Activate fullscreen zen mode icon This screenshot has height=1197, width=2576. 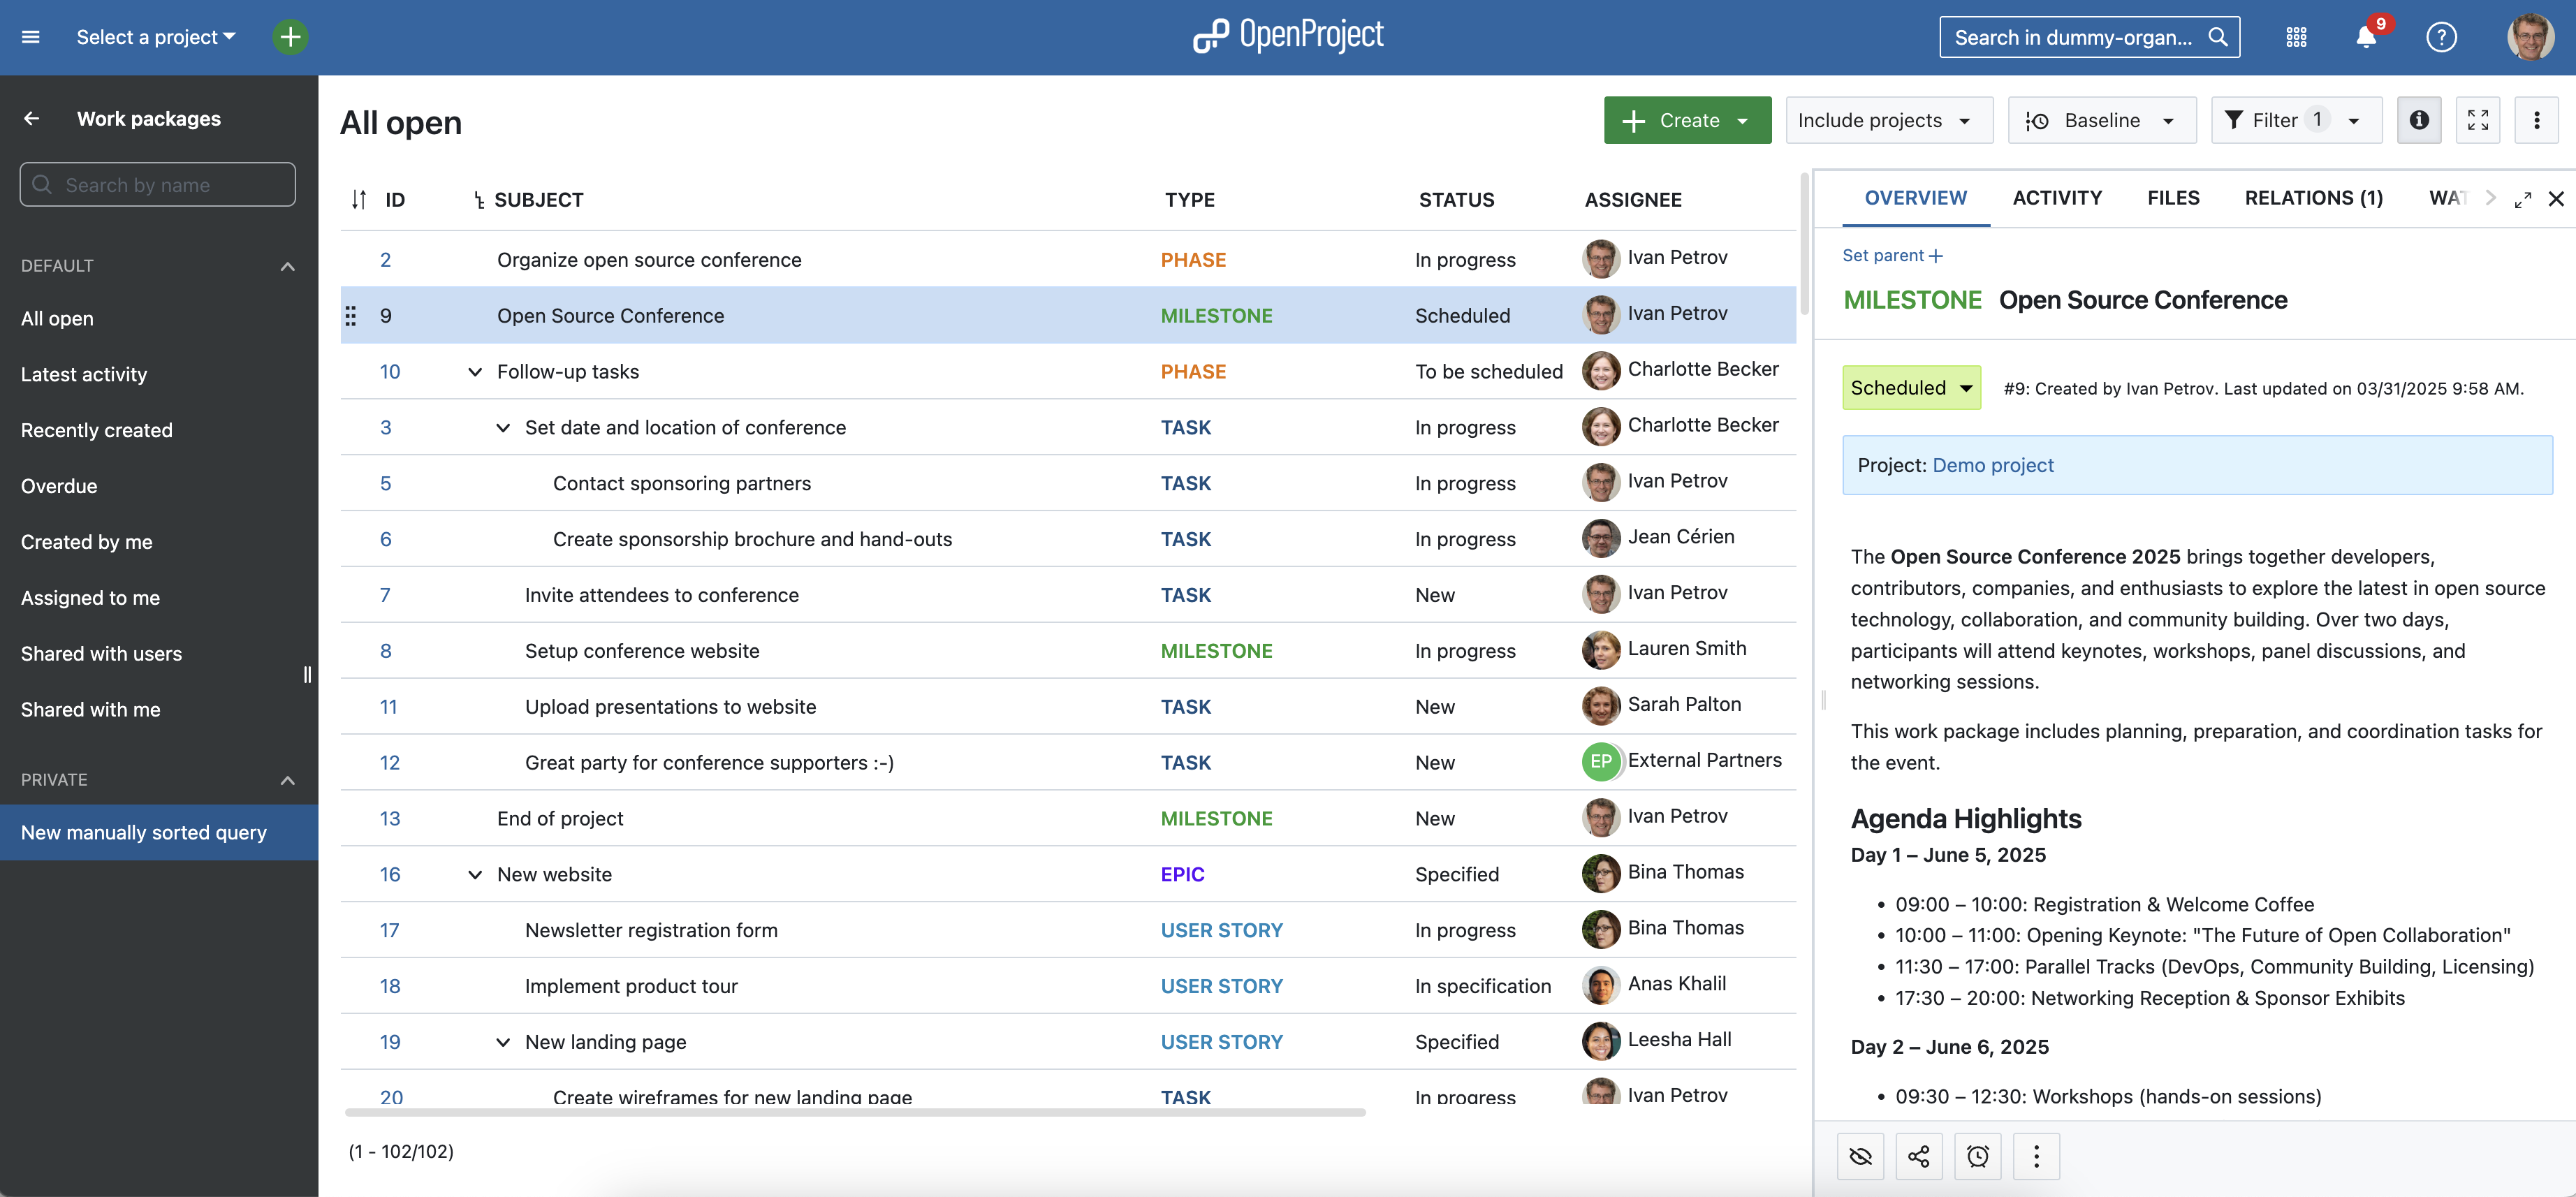(2477, 120)
